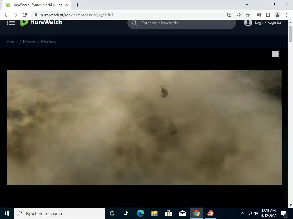Open Microsoft Store from the taskbar

tap(168, 213)
